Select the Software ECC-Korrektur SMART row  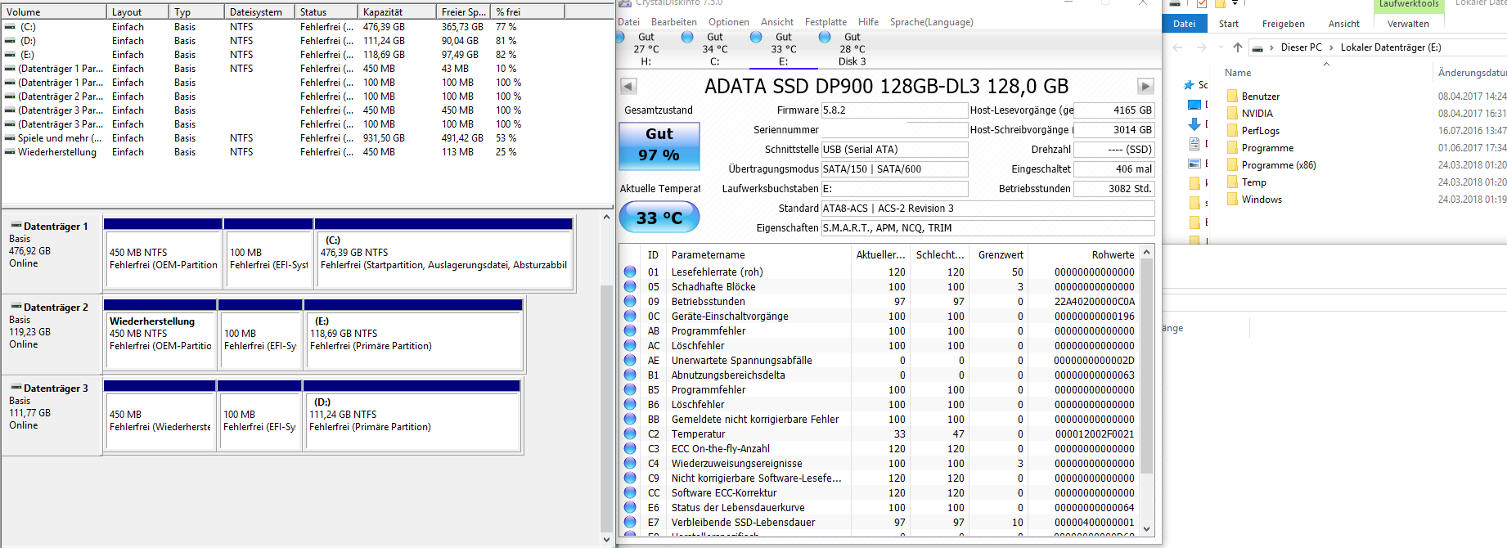click(879, 492)
